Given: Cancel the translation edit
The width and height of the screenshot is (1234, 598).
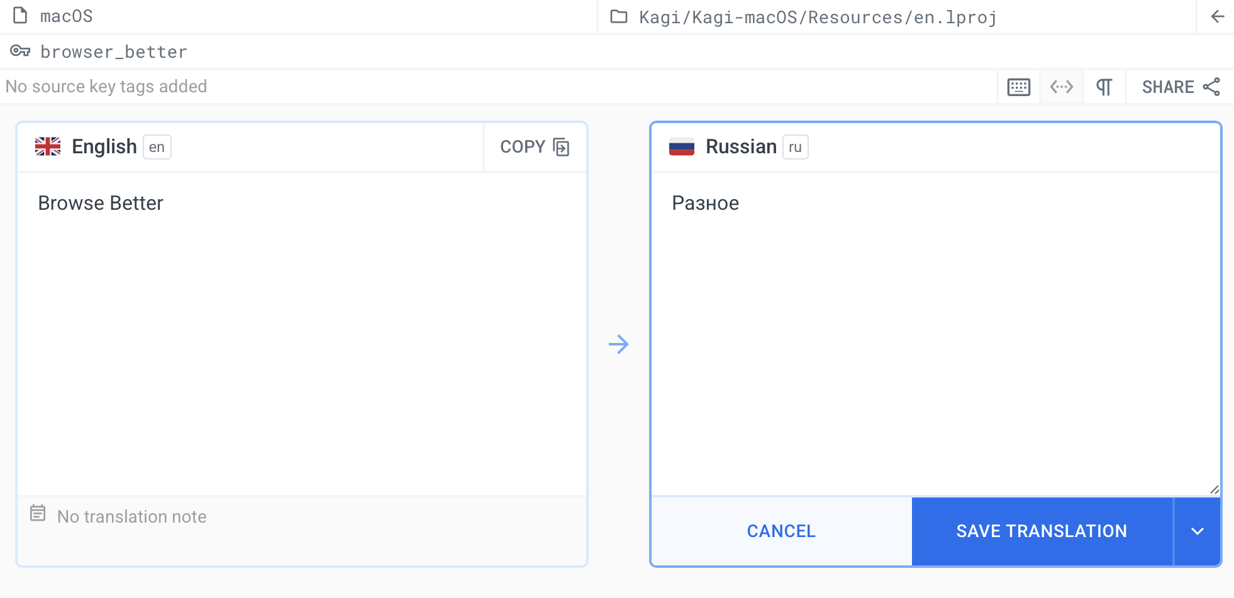Looking at the screenshot, I should (781, 531).
